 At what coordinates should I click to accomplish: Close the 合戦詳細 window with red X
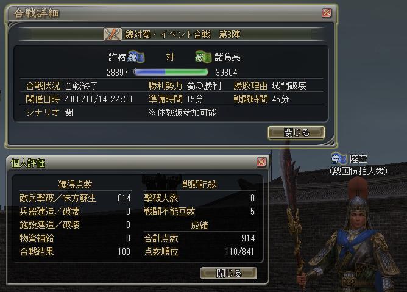(x=327, y=12)
